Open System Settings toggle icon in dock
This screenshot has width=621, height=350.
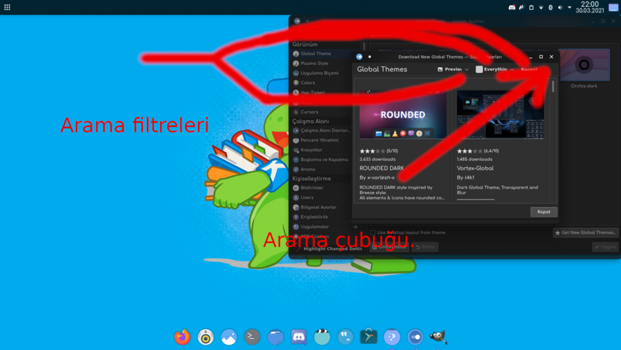tap(415, 337)
